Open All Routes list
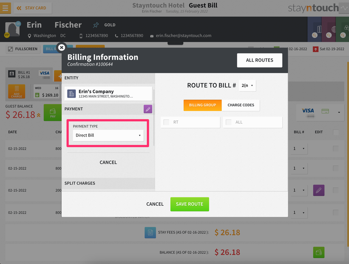Image resolution: width=349 pixels, height=264 pixels. (x=259, y=60)
